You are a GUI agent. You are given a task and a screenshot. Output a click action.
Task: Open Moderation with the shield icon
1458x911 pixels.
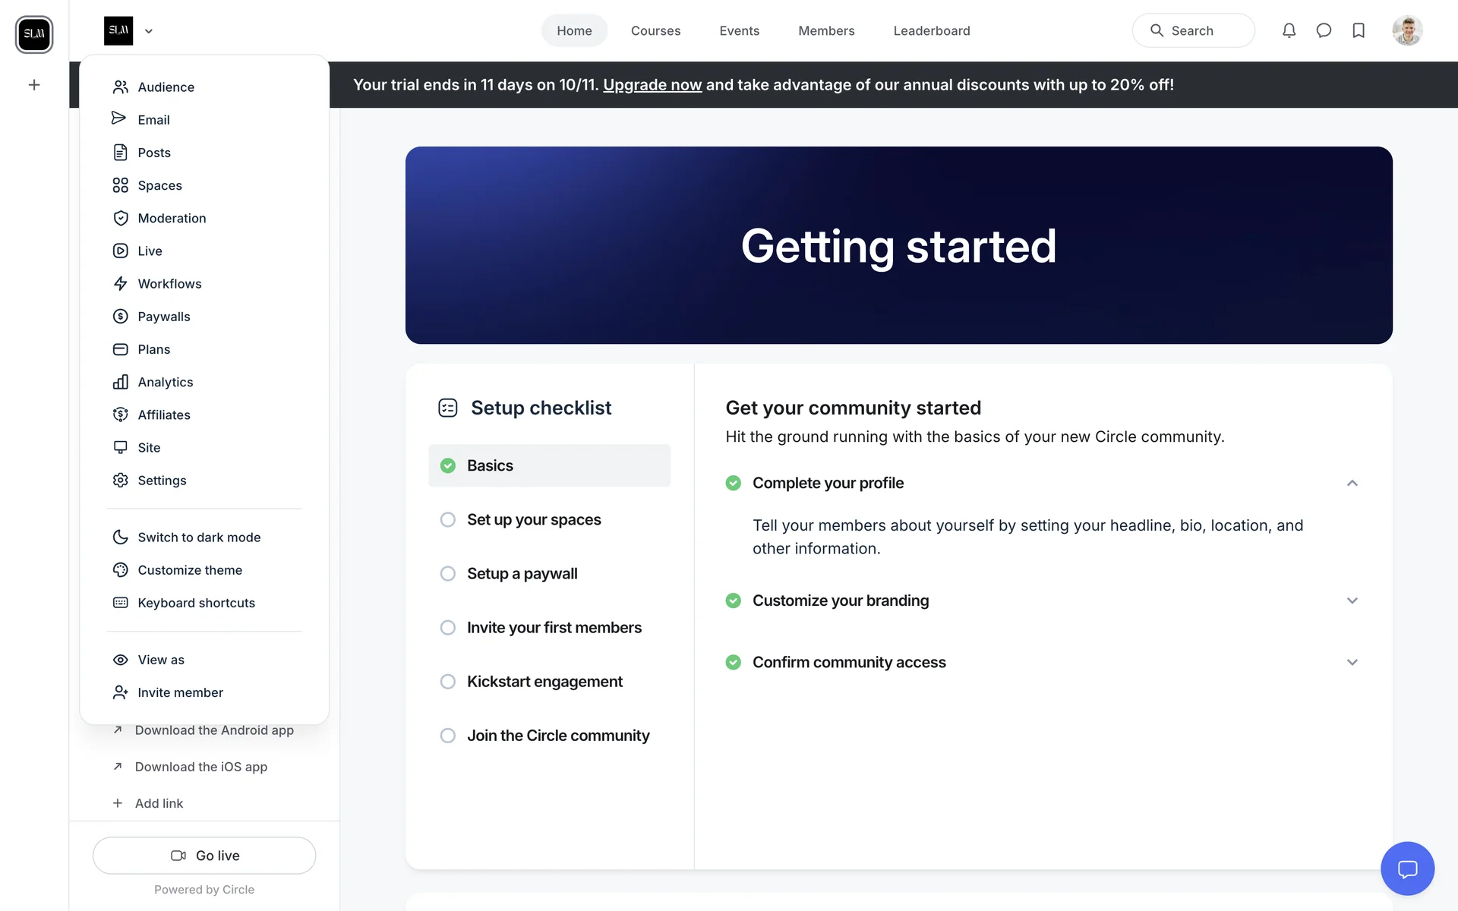[x=172, y=219]
